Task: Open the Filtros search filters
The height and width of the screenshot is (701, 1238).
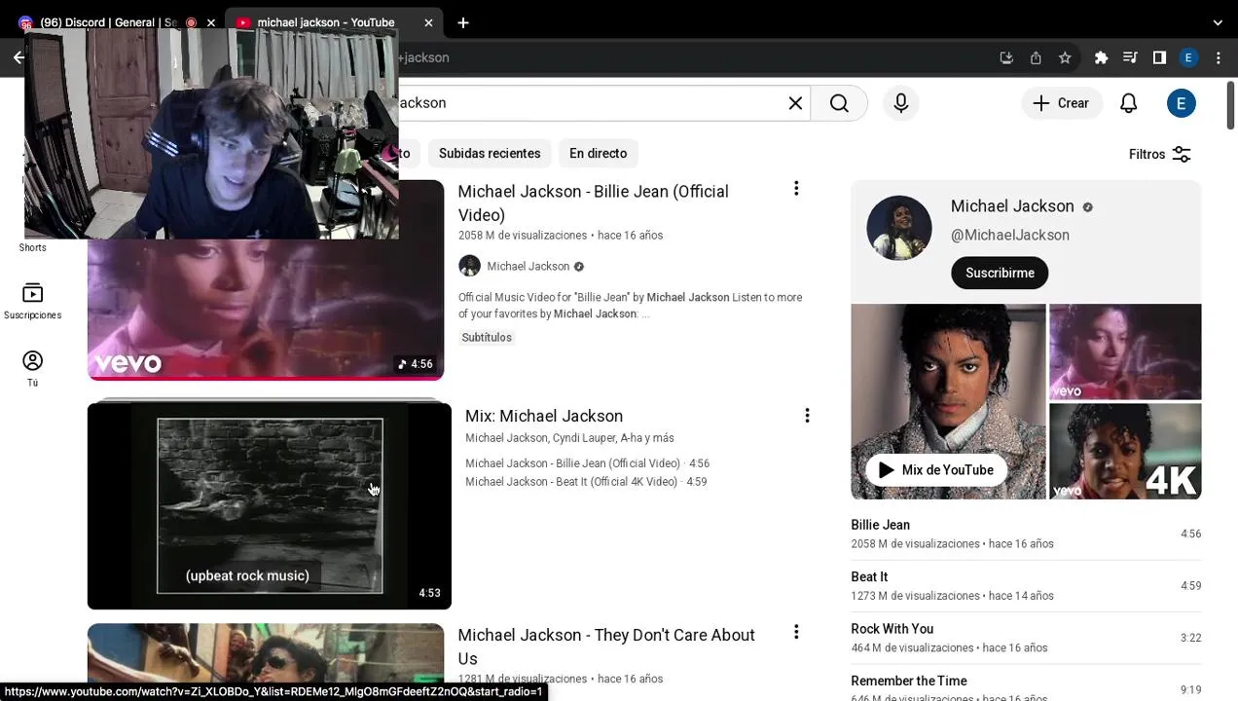Action: (1160, 154)
